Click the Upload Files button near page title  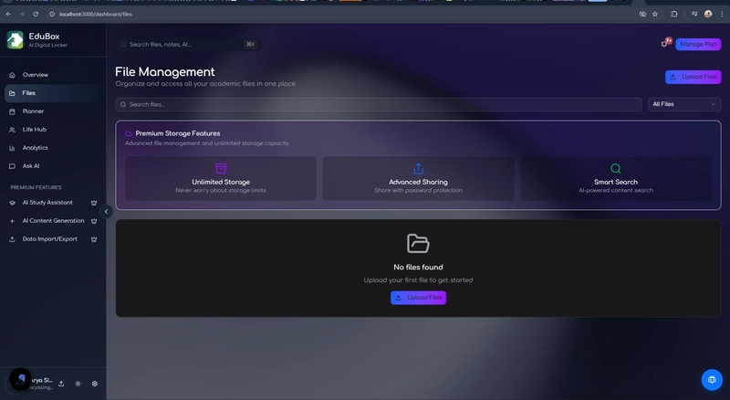pyautogui.click(x=693, y=77)
